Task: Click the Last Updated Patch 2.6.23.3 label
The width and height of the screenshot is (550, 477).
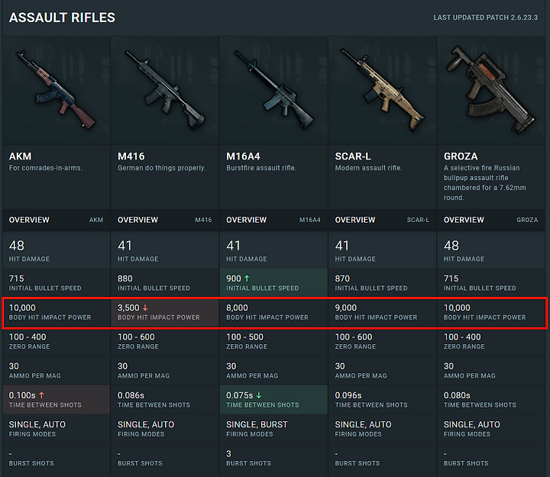Action: 486,18
